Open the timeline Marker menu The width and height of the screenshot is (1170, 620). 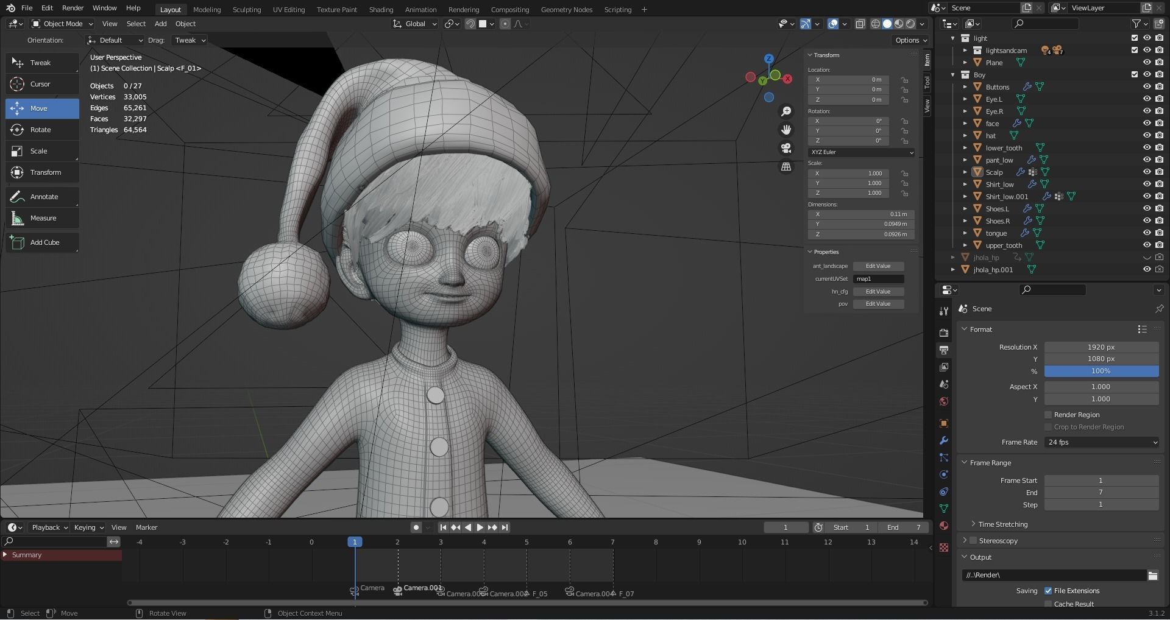[146, 527]
